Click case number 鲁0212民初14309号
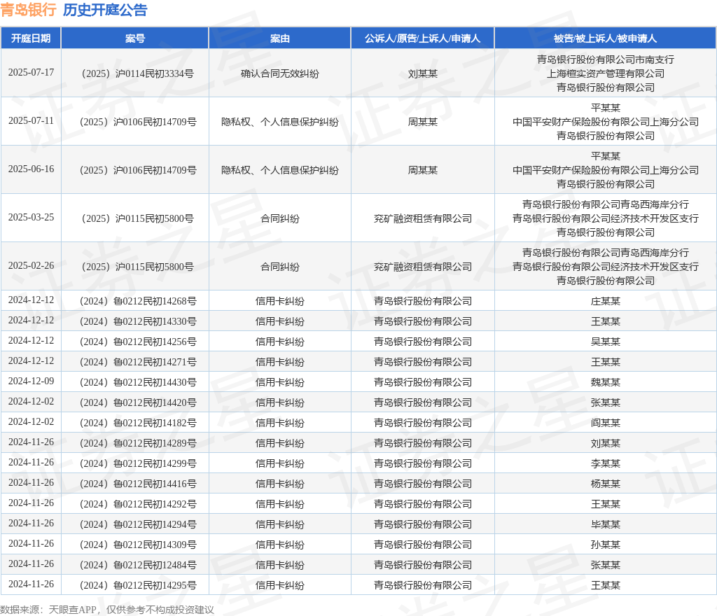 pos(155,545)
